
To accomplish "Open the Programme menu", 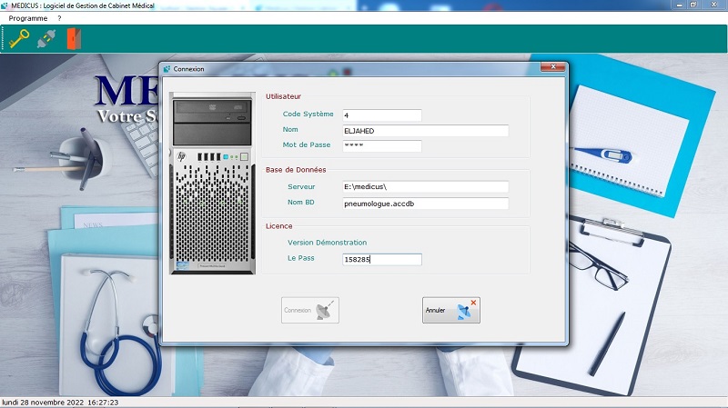I will click(x=28, y=18).
